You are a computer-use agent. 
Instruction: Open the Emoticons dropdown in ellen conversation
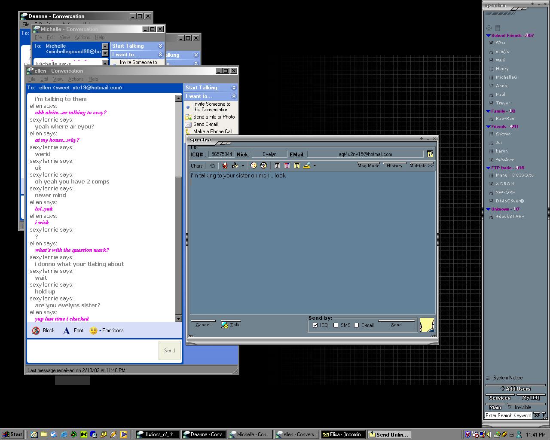click(x=107, y=330)
